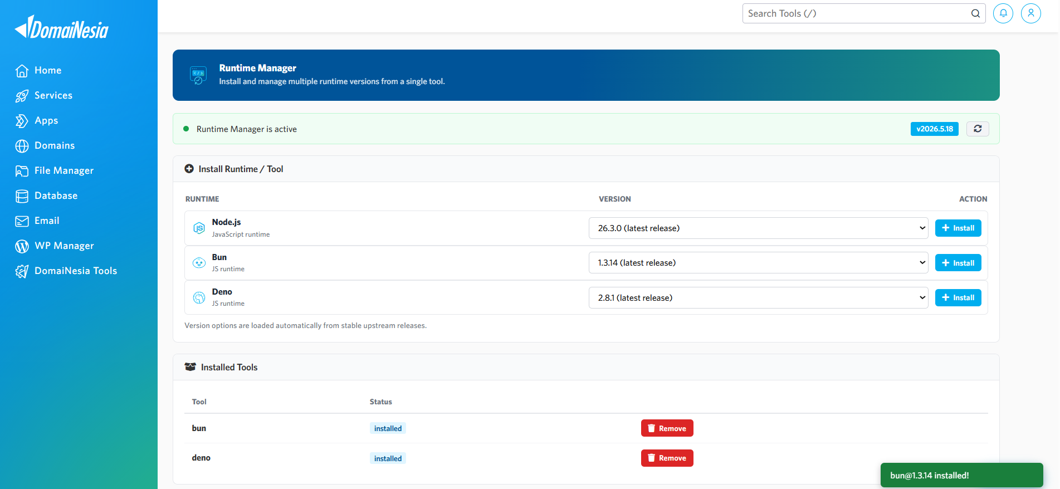
Task: Click the Node.js runtime icon
Action: coord(199,228)
